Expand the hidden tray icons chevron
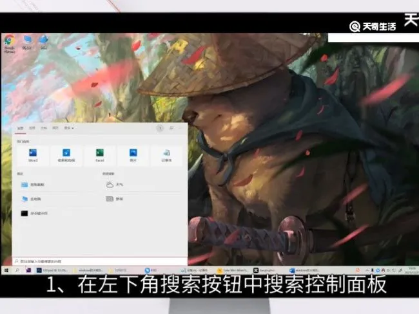This screenshot has height=314, width=419. (367, 270)
